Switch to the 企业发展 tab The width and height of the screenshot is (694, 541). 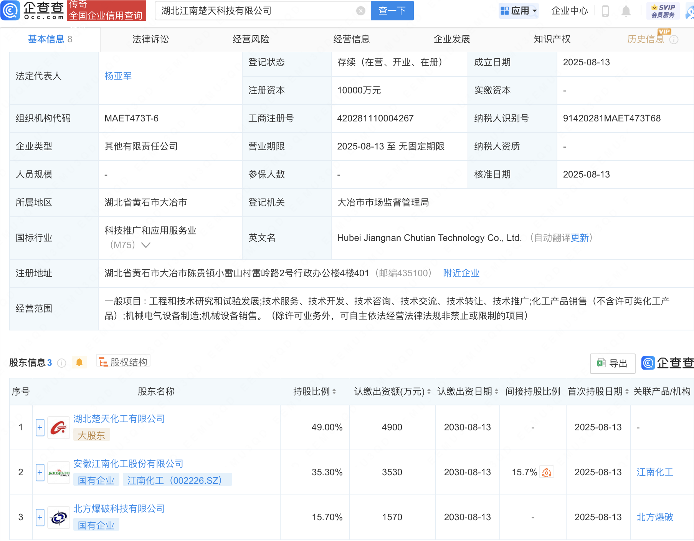[452, 39]
